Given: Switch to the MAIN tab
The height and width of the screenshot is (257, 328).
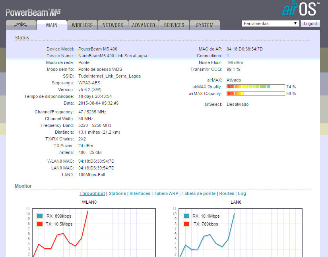Looking at the screenshot, I should tap(52, 25).
